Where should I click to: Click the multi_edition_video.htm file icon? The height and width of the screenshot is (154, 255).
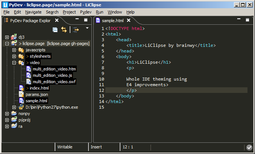tap(29, 69)
